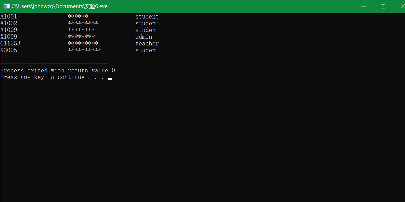Maximize the console window

coord(383,6)
